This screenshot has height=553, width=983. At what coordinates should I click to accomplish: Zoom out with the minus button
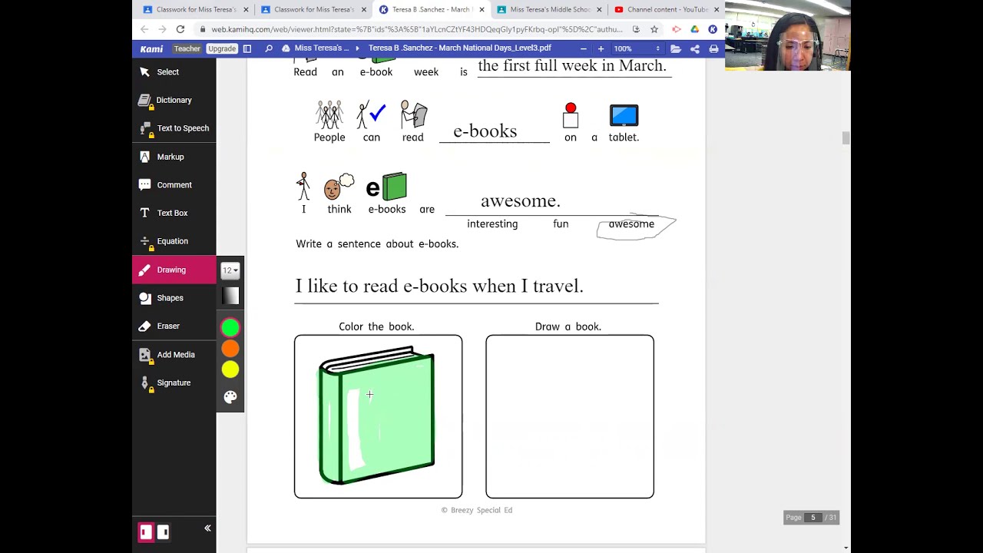click(584, 48)
